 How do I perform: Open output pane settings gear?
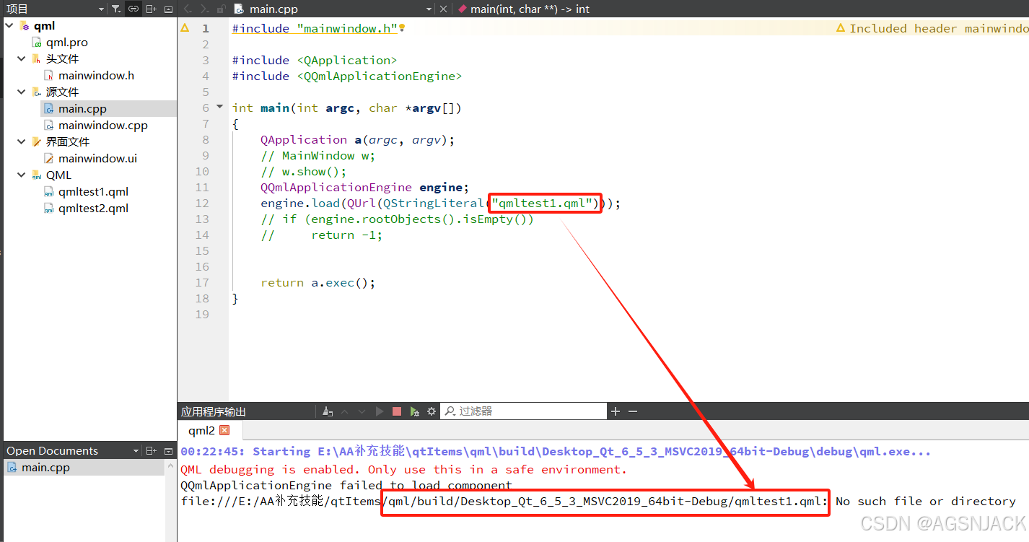431,411
